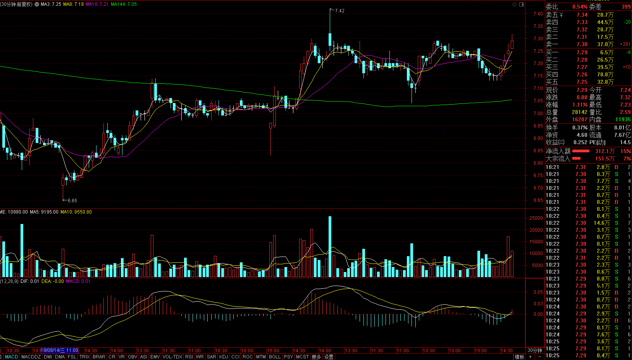Select the FSL indicator tab
632x360 pixels.
coord(72,357)
